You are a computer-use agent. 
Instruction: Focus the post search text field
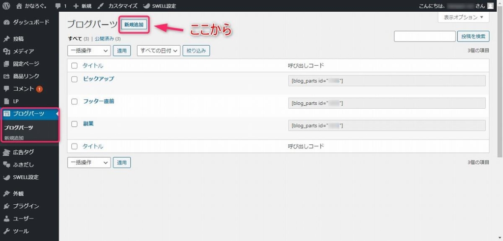[424, 36]
